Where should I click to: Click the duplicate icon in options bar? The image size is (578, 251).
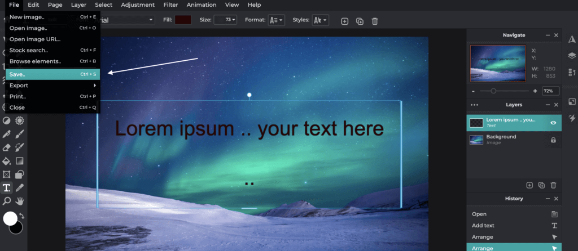pos(360,21)
